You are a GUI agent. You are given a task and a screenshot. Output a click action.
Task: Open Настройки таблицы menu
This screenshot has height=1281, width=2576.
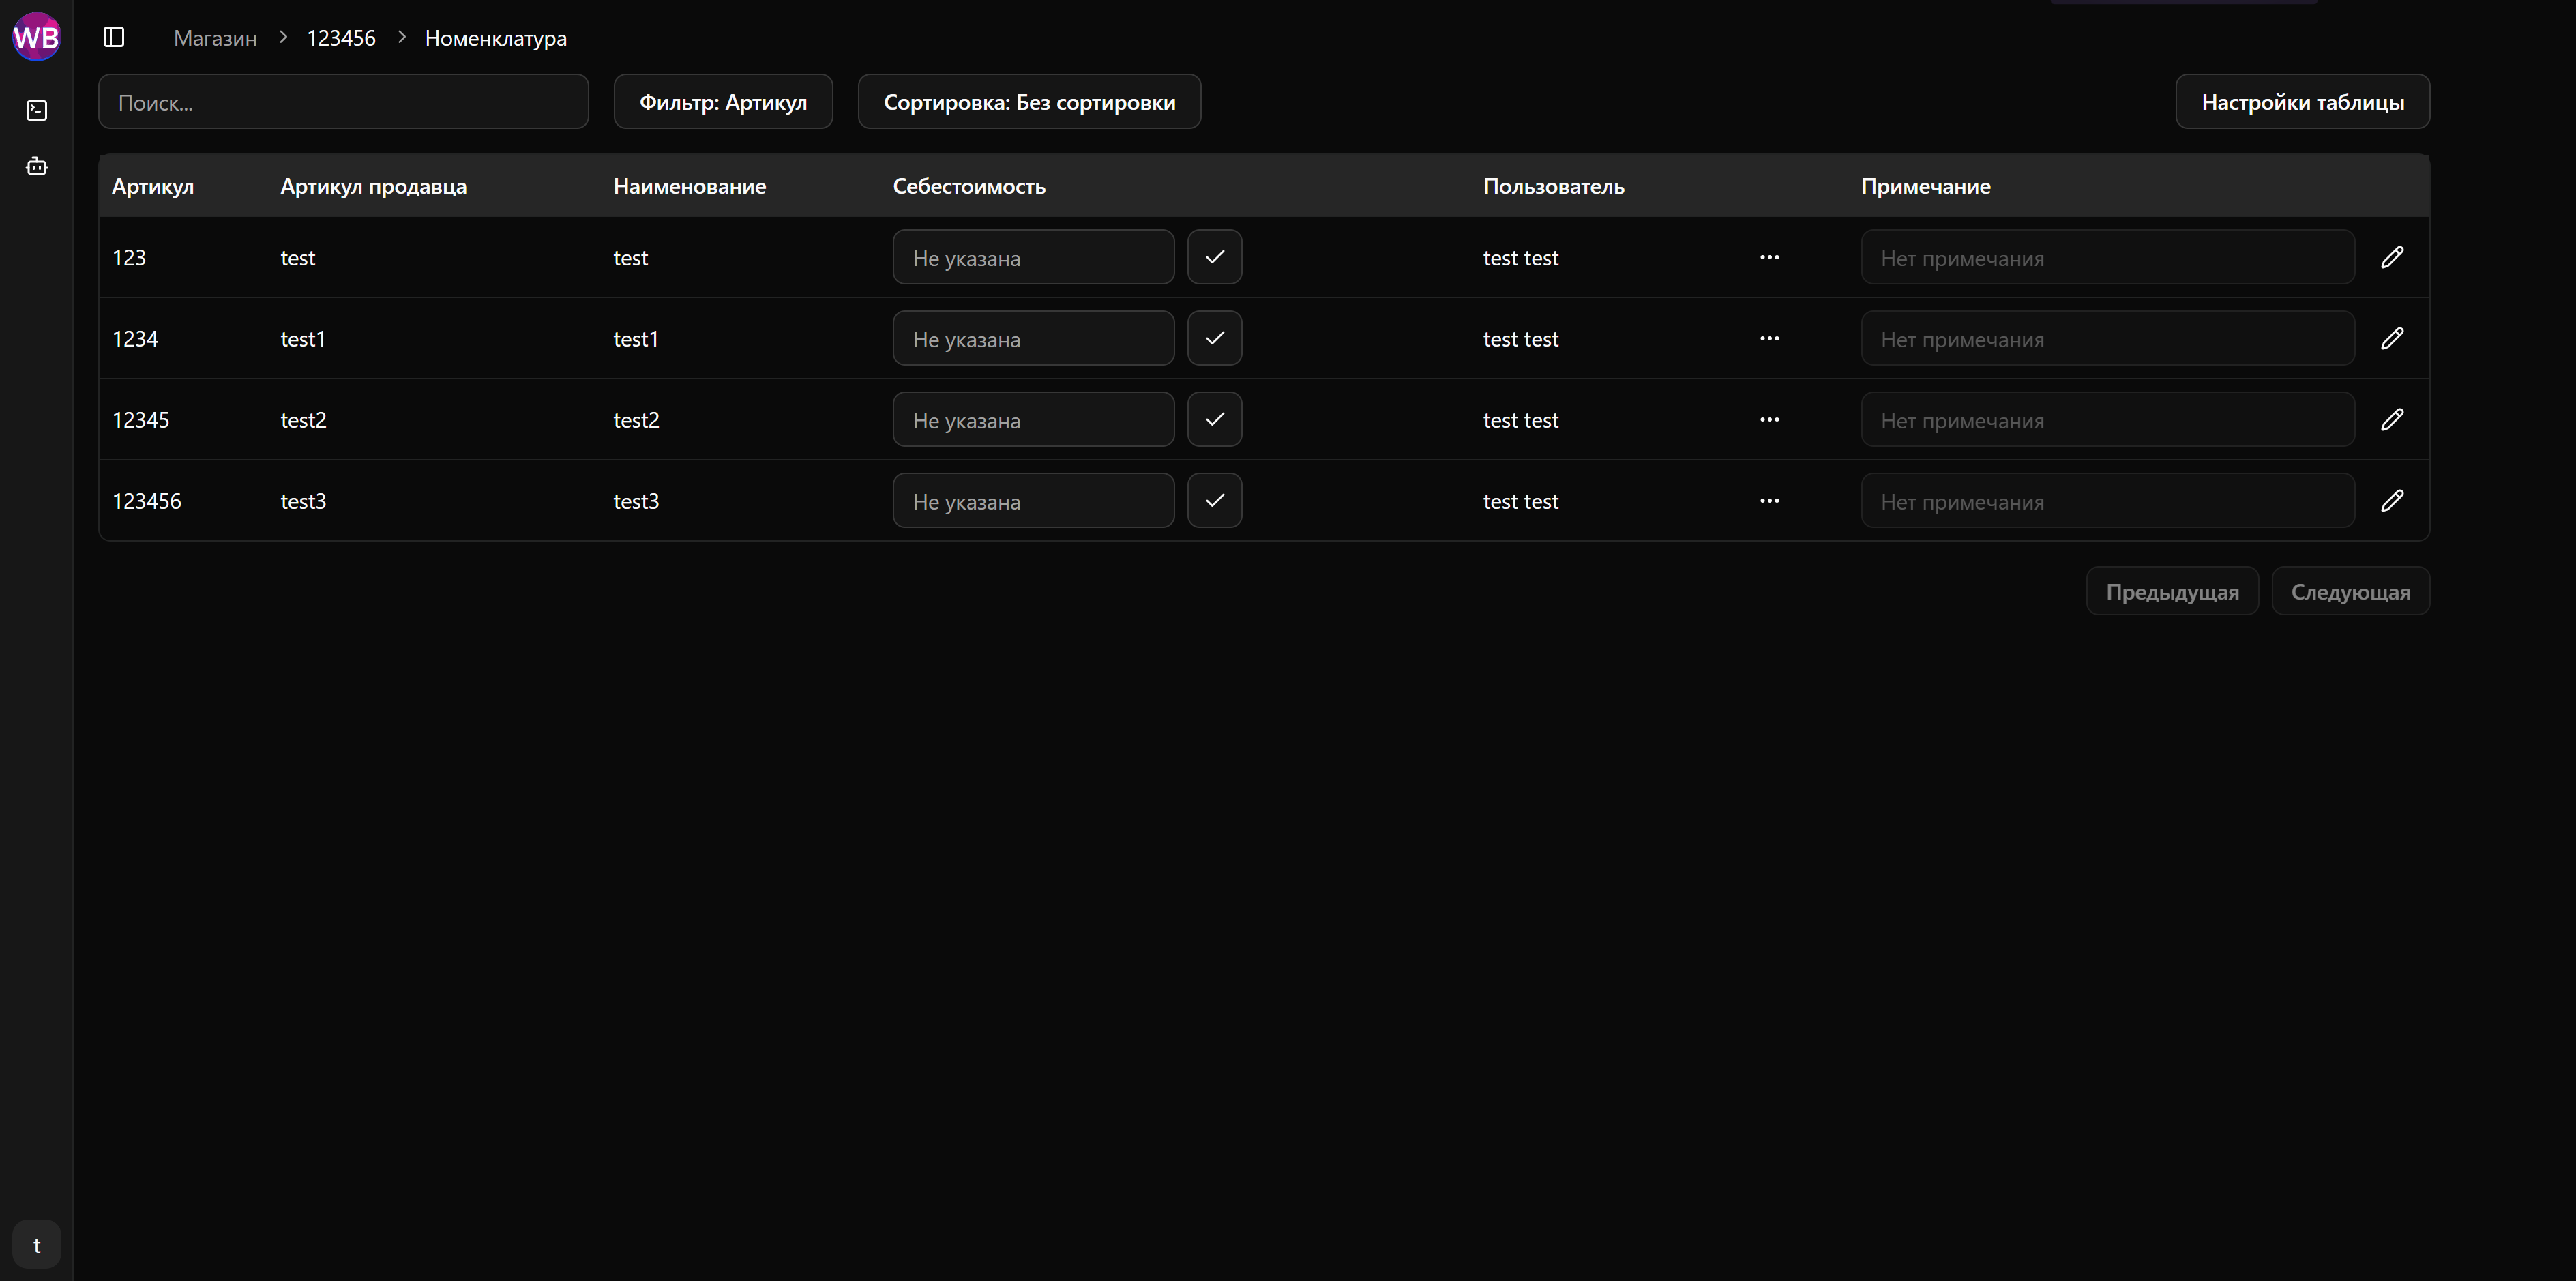point(2302,102)
